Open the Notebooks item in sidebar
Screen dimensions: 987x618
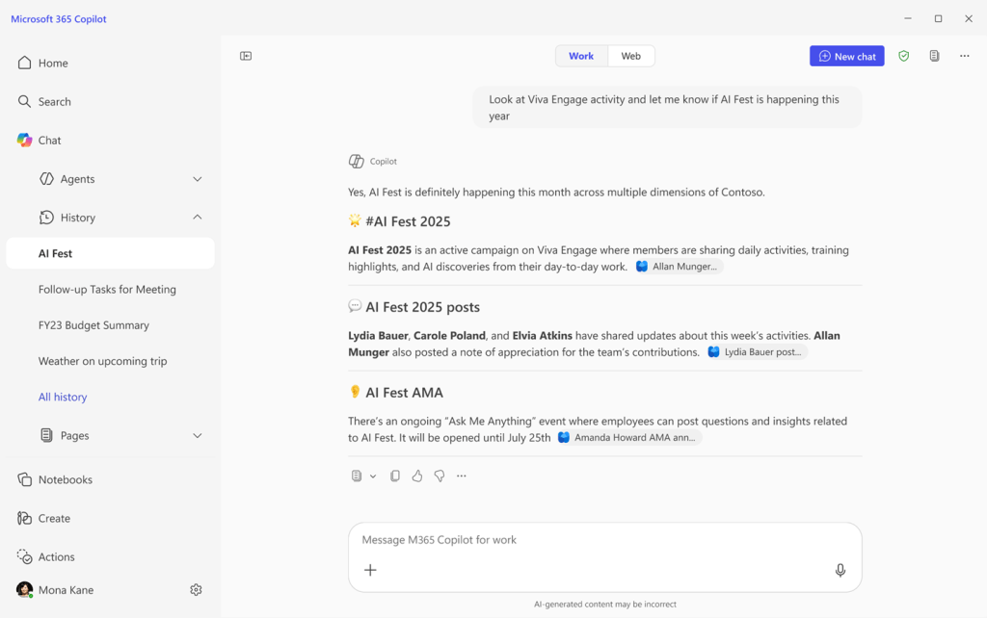65,479
